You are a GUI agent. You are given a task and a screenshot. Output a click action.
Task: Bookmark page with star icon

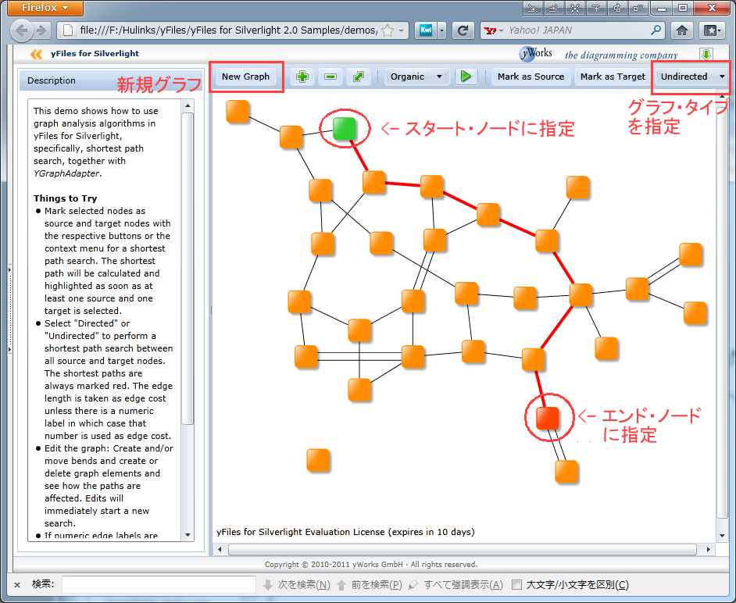[388, 30]
